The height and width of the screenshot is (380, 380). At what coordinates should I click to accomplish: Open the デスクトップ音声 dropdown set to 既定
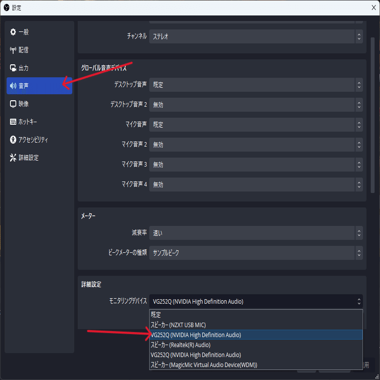(256, 85)
